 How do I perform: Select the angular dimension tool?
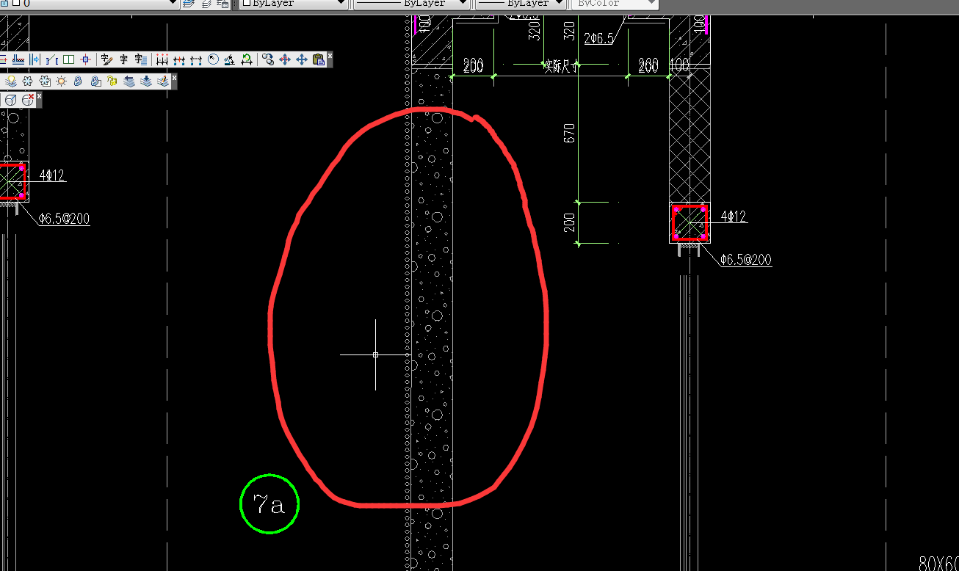pos(229,59)
